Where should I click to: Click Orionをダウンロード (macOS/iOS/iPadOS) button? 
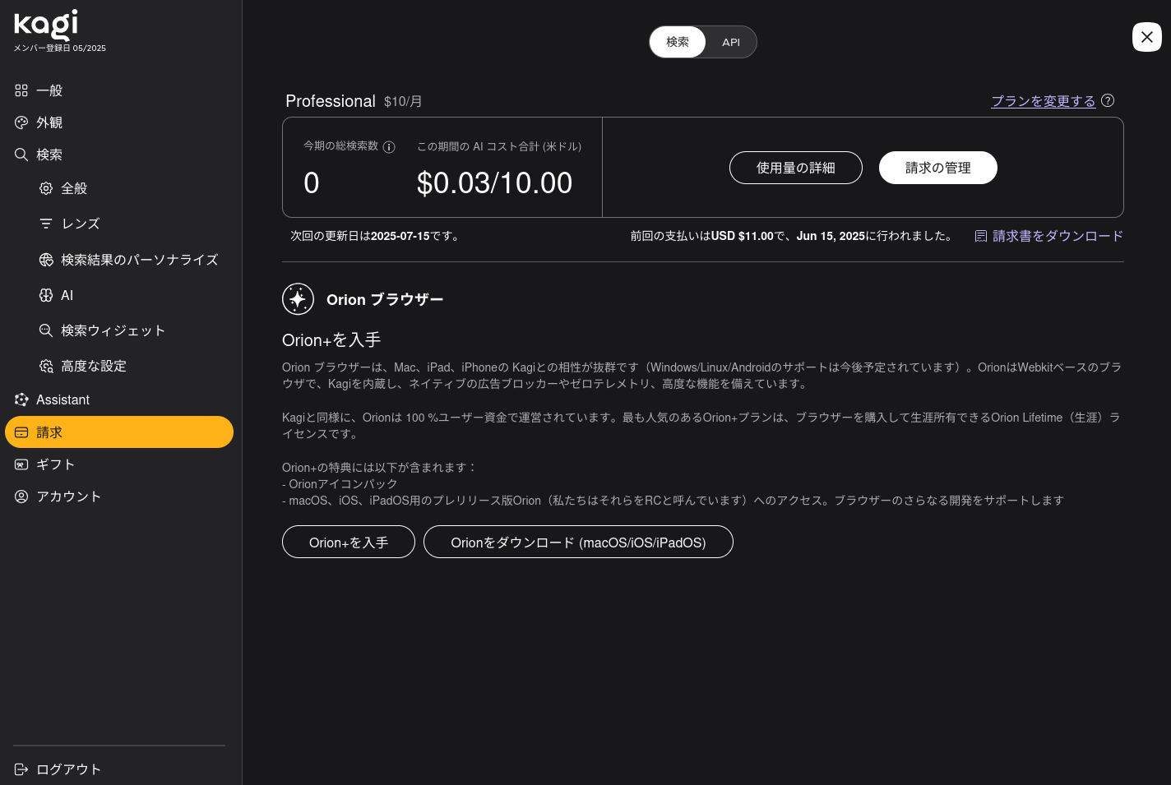click(578, 542)
